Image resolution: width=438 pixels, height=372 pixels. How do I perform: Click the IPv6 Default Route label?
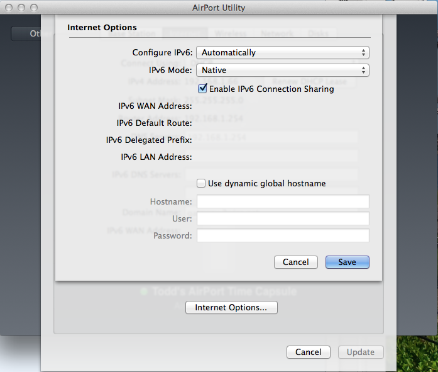154,123
